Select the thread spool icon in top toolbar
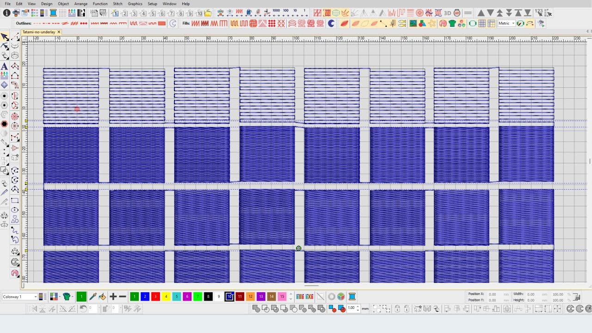The image size is (592, 333). pyautogui.click(x=53, y=13)
